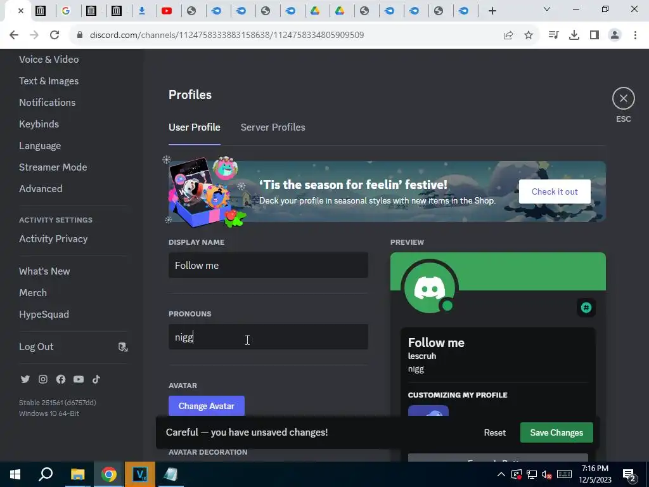Click the log out icon beside Log Out
This screenshot has height=487, width=649.
123,347
